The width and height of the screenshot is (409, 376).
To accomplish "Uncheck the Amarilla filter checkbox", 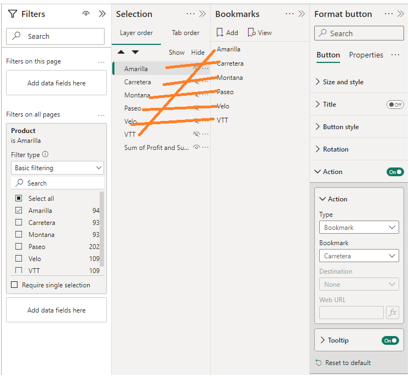I will (x=19, y=210).
